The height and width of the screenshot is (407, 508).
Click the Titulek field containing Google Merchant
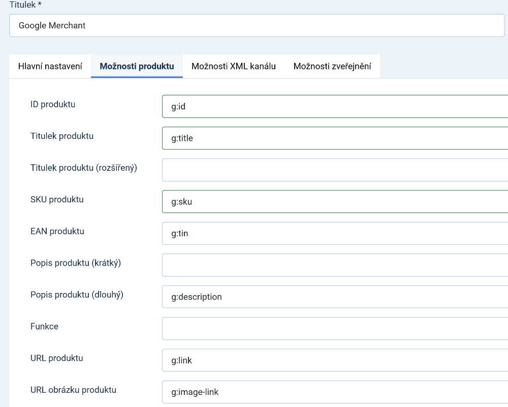click(257, 25)
